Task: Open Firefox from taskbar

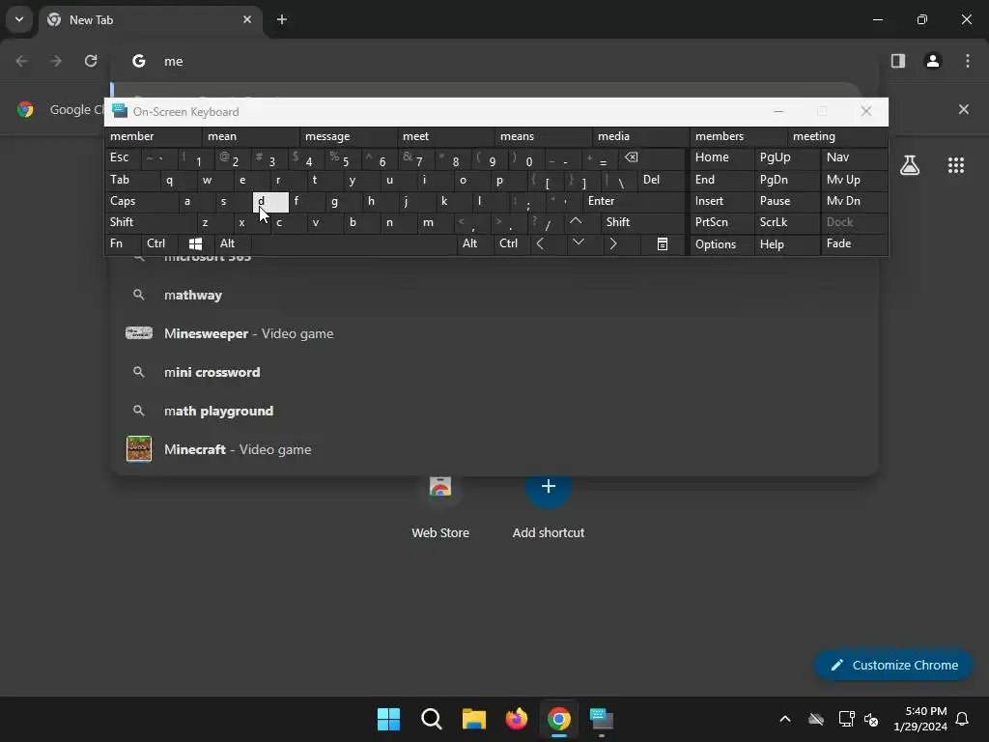Action: tap(517, 719)
